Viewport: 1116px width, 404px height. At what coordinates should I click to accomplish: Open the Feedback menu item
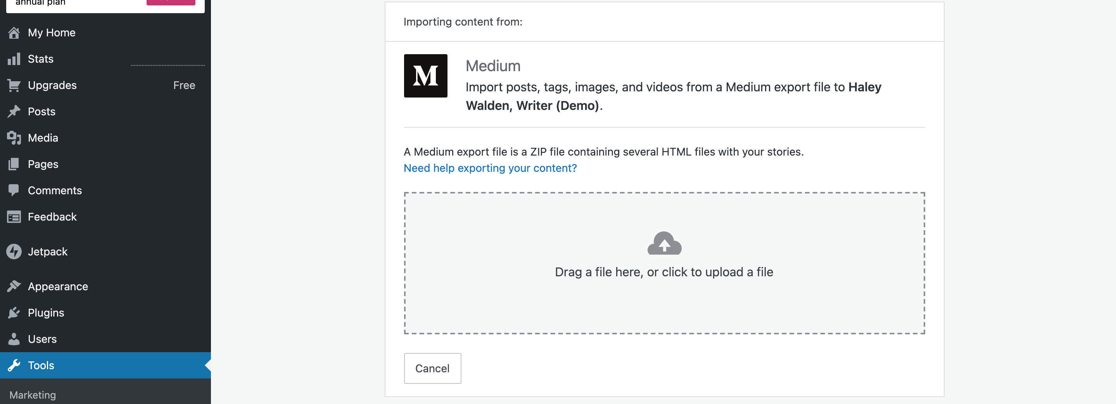[52, 217]
